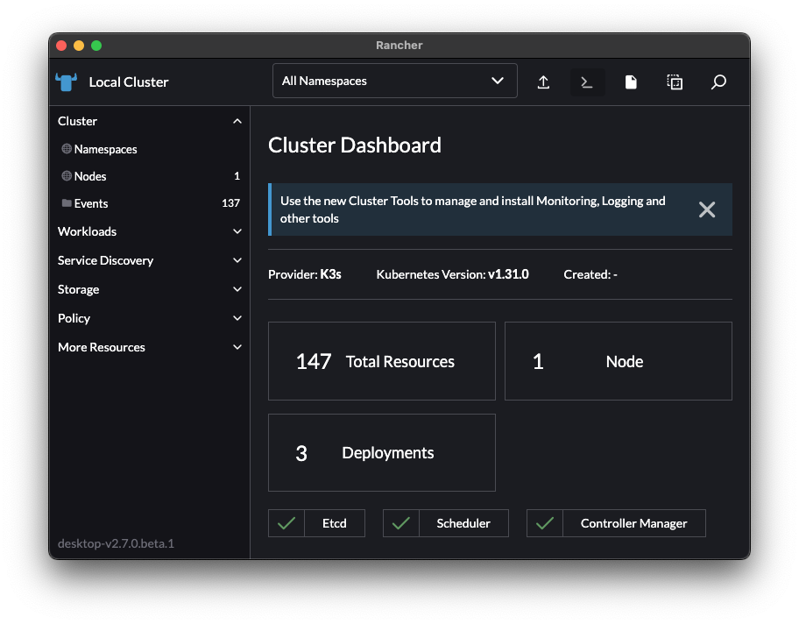Click the Etcd status checkmark icon

coord(286,523)
